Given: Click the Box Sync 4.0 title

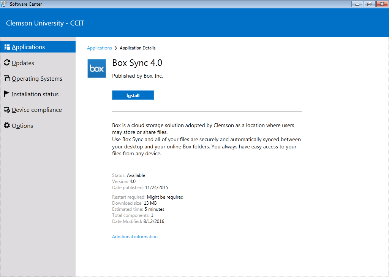Looking at the screenshot, I should coord(137,63).
